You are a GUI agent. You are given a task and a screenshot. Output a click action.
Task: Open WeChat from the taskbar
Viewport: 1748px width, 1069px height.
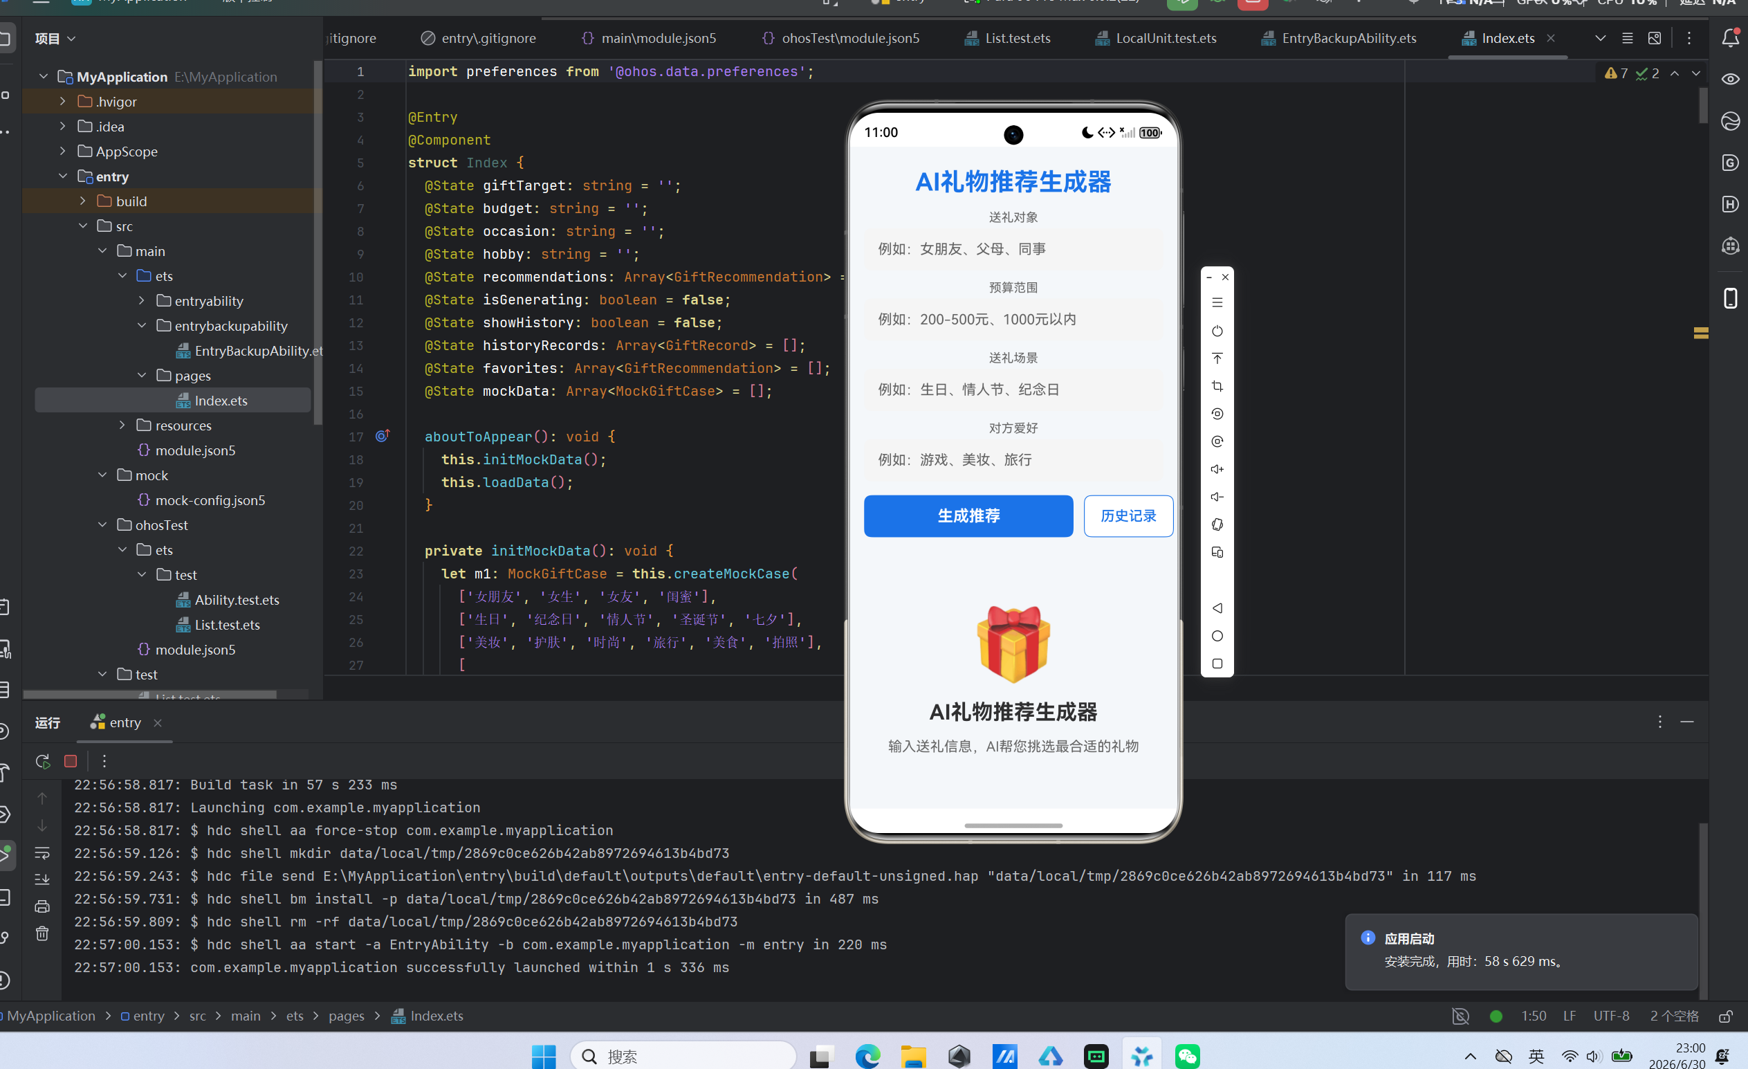click(x=1188, y=1057)
